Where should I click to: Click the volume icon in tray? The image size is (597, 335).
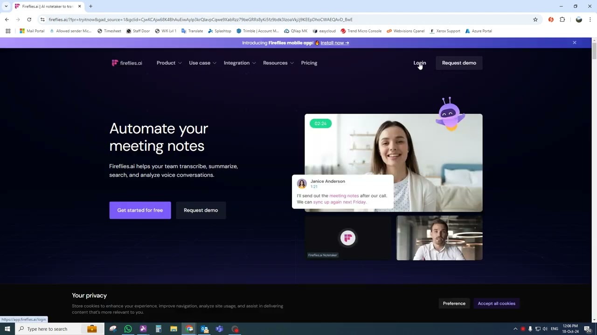pos(545,329)
